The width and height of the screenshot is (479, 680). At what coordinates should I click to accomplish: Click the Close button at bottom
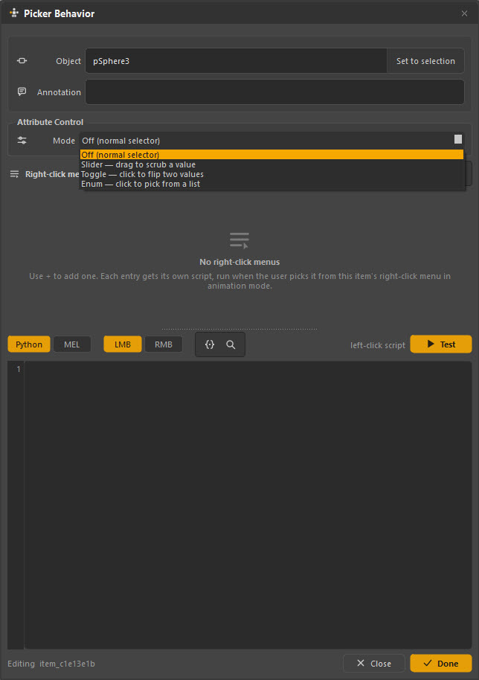pyautogui.click(x=373, y=663)
